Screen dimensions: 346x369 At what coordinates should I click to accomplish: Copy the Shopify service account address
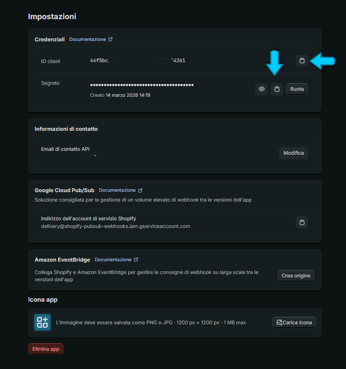tap(302, 222)
